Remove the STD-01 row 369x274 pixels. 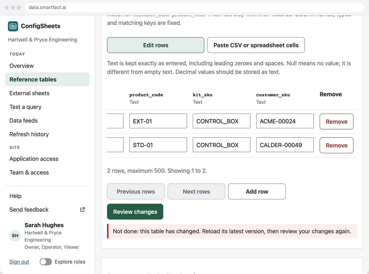336,145
